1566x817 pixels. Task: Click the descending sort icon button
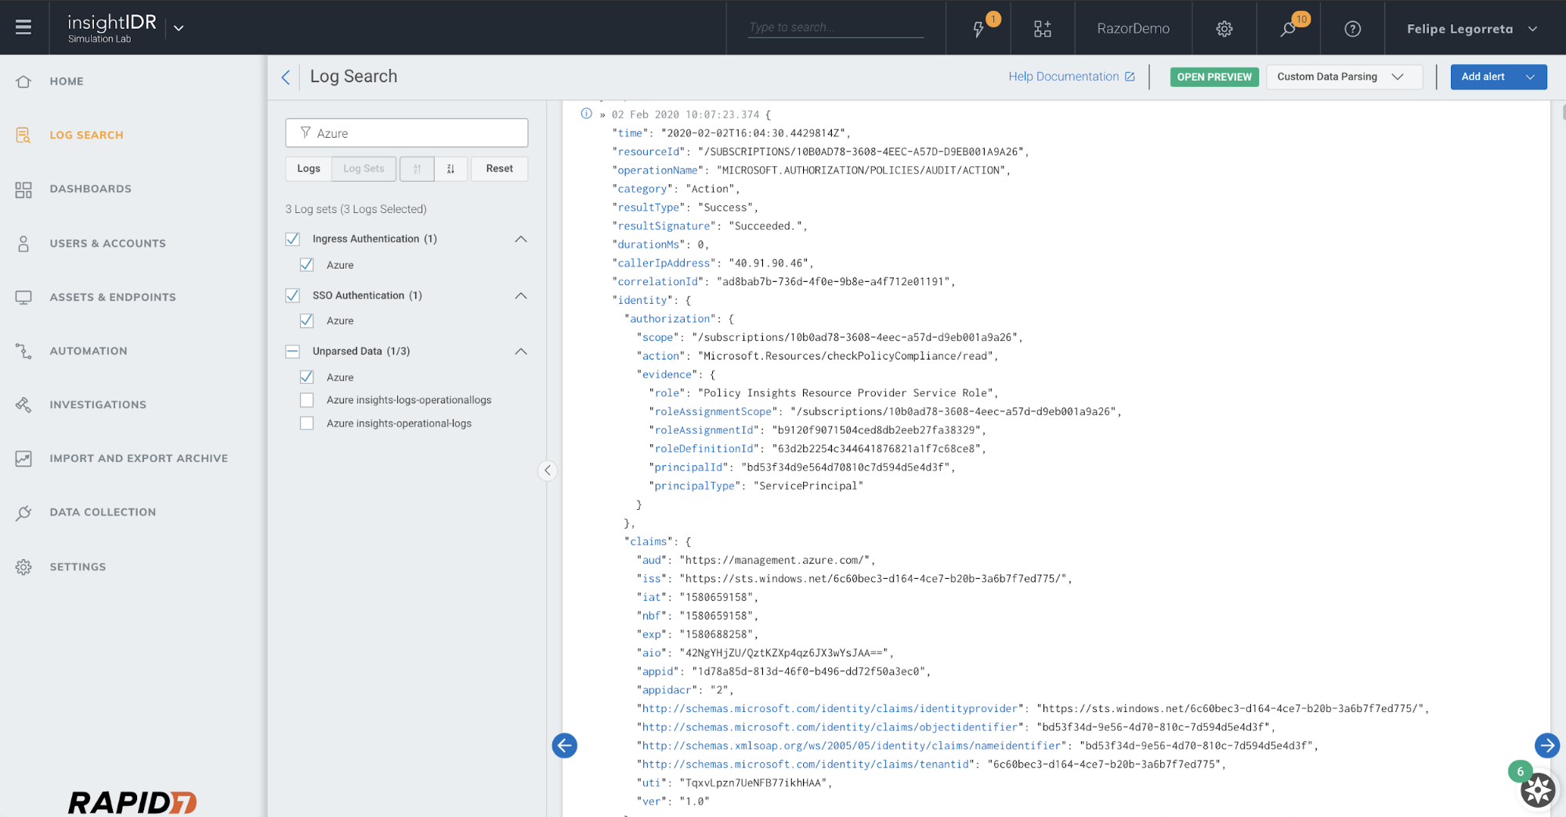pyautogui.click(x=450, y=168)
